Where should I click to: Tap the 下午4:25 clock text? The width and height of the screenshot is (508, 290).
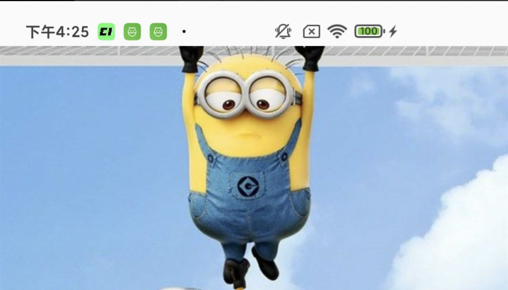(x=57, y=32)
